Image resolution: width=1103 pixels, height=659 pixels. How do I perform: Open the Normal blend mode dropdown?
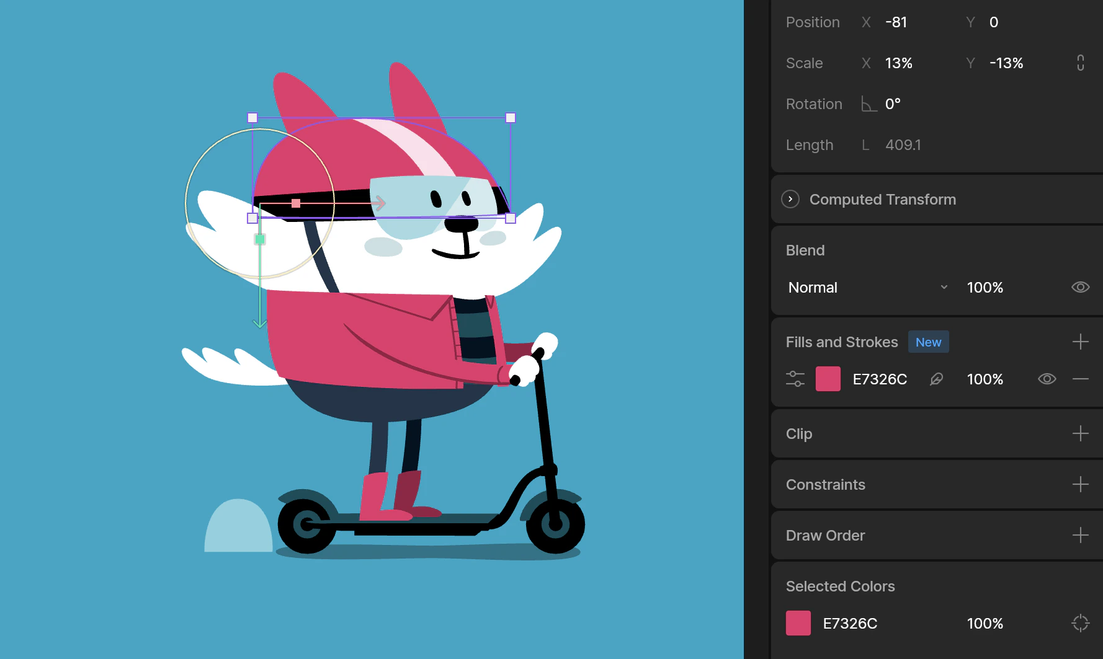tap(867, 287)
